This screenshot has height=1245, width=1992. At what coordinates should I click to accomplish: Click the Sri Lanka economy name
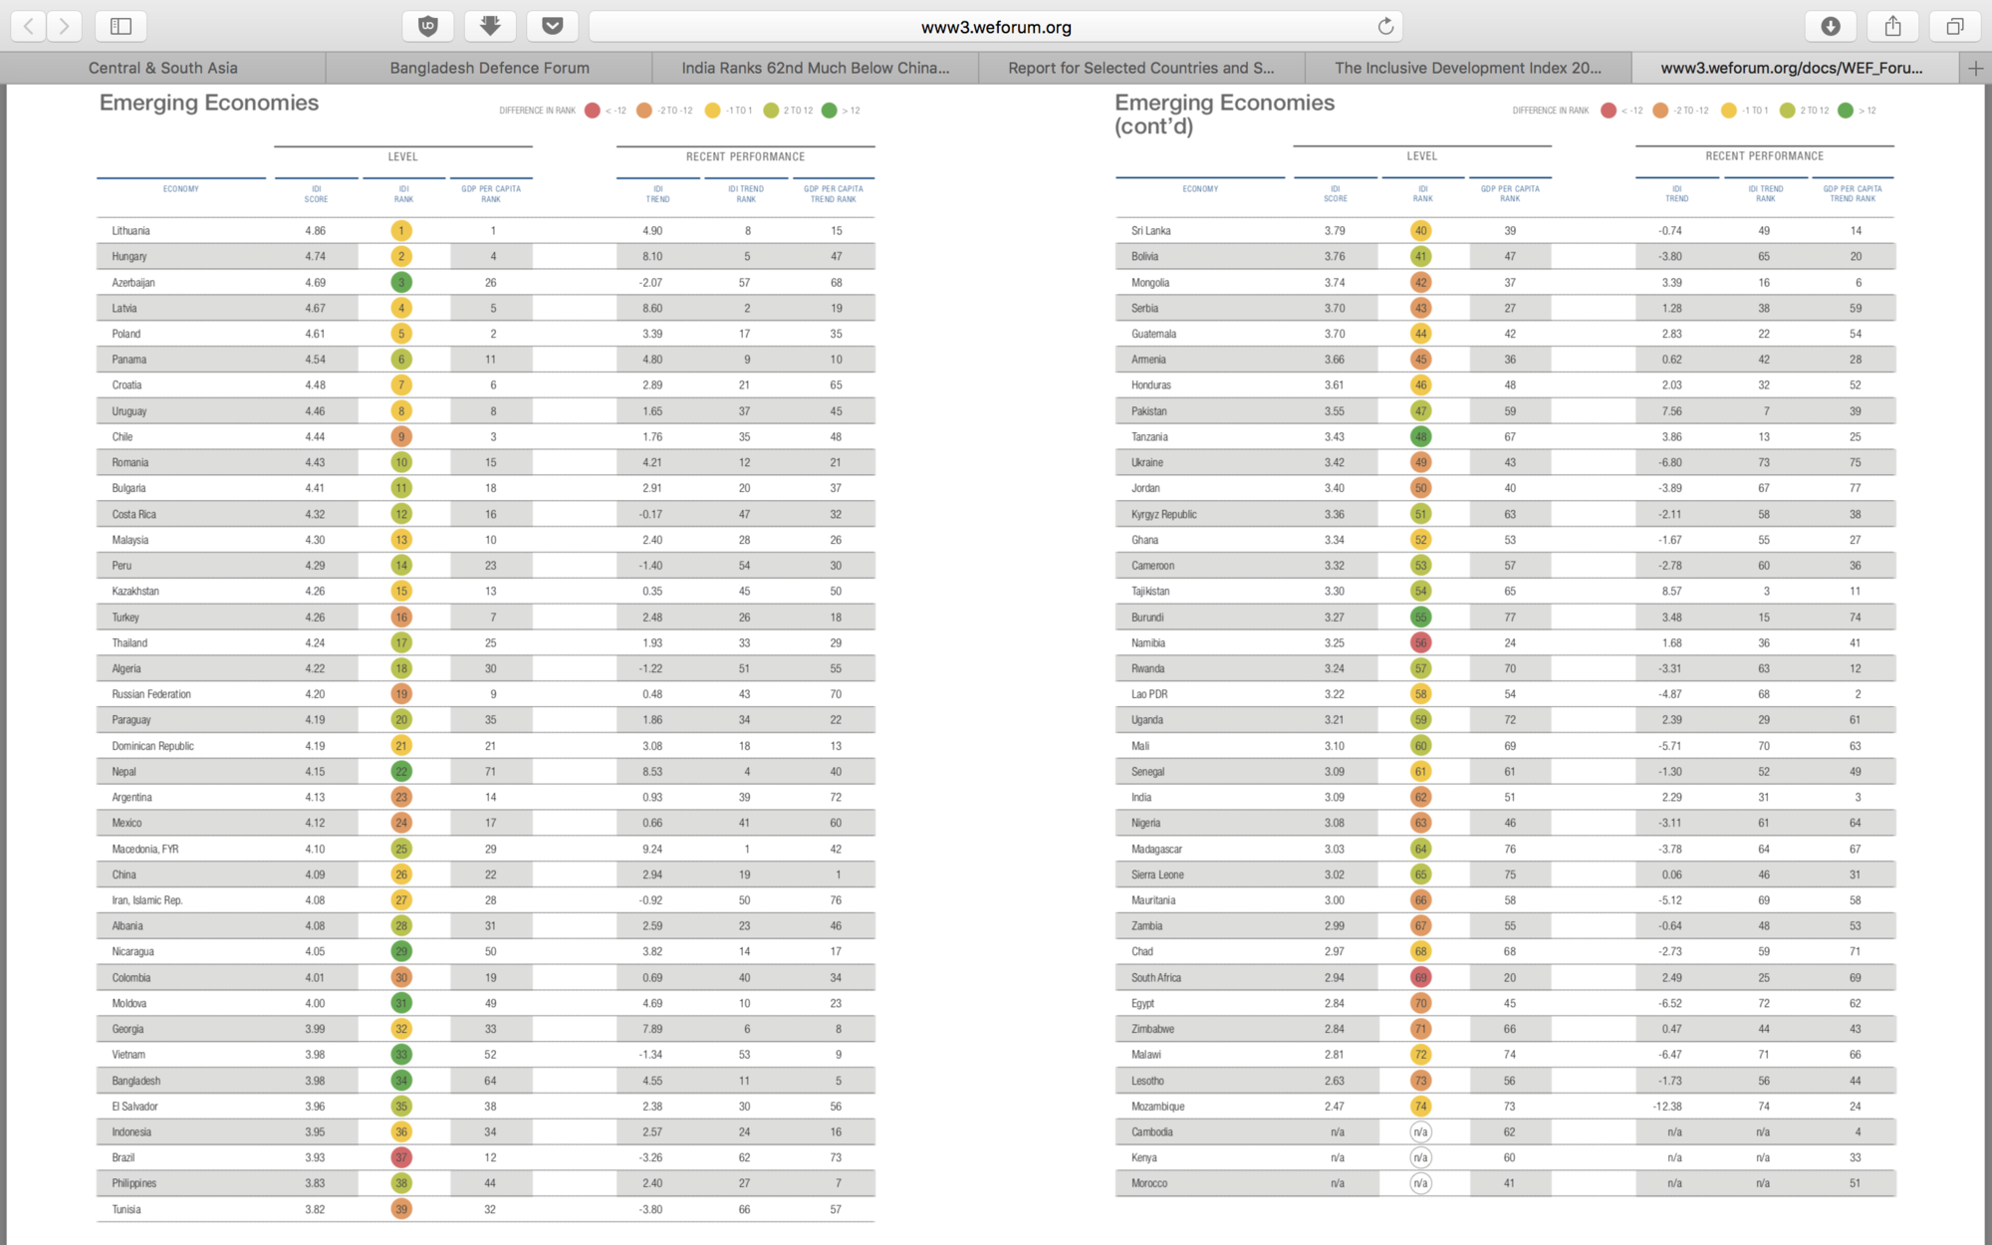click(1150, 230)
